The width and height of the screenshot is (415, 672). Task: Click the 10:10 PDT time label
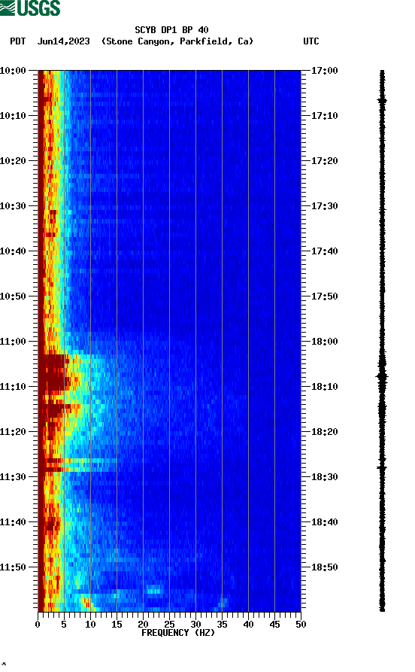click(x=13, y=115)
